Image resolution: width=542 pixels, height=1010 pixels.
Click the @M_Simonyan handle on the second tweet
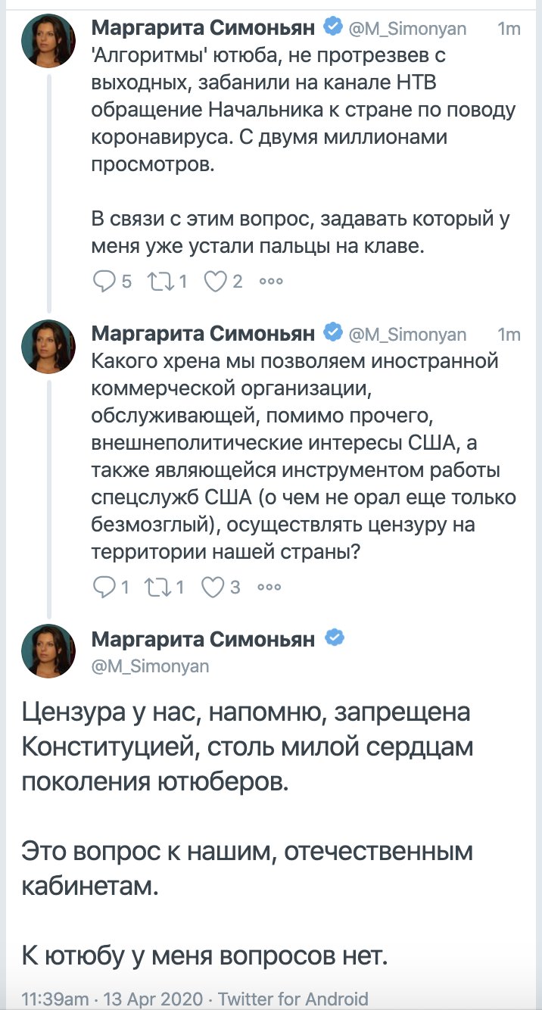click(x=406, y=334)
